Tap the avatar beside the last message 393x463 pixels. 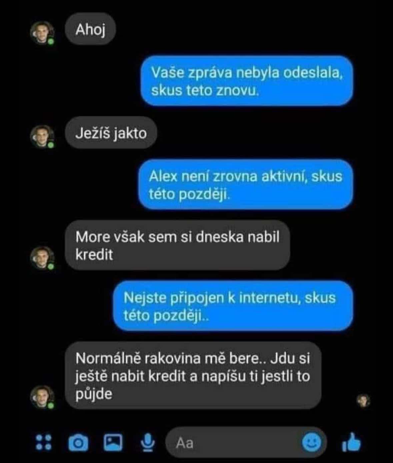point(42,397)
